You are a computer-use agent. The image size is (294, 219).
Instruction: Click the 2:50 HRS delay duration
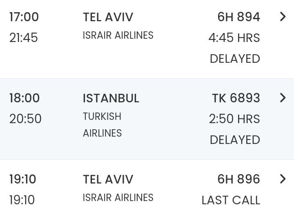234,119
